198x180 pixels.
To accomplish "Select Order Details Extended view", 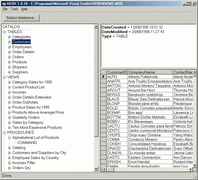I will pyautogui.click(x=32, y=97).
